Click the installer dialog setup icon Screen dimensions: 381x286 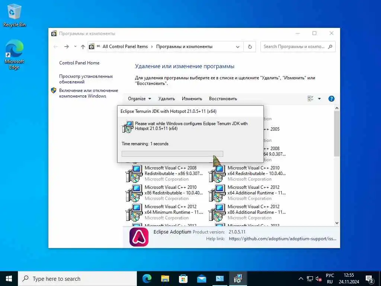[x=128, y=127]
